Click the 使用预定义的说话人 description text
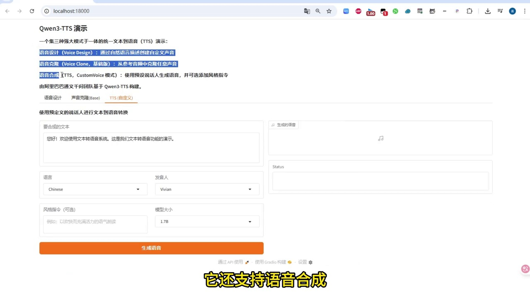The height and width of the screenshot is (298, 530). click(x=84, y=112)
